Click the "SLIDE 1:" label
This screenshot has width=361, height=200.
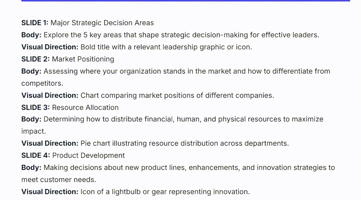click(35, 23)
